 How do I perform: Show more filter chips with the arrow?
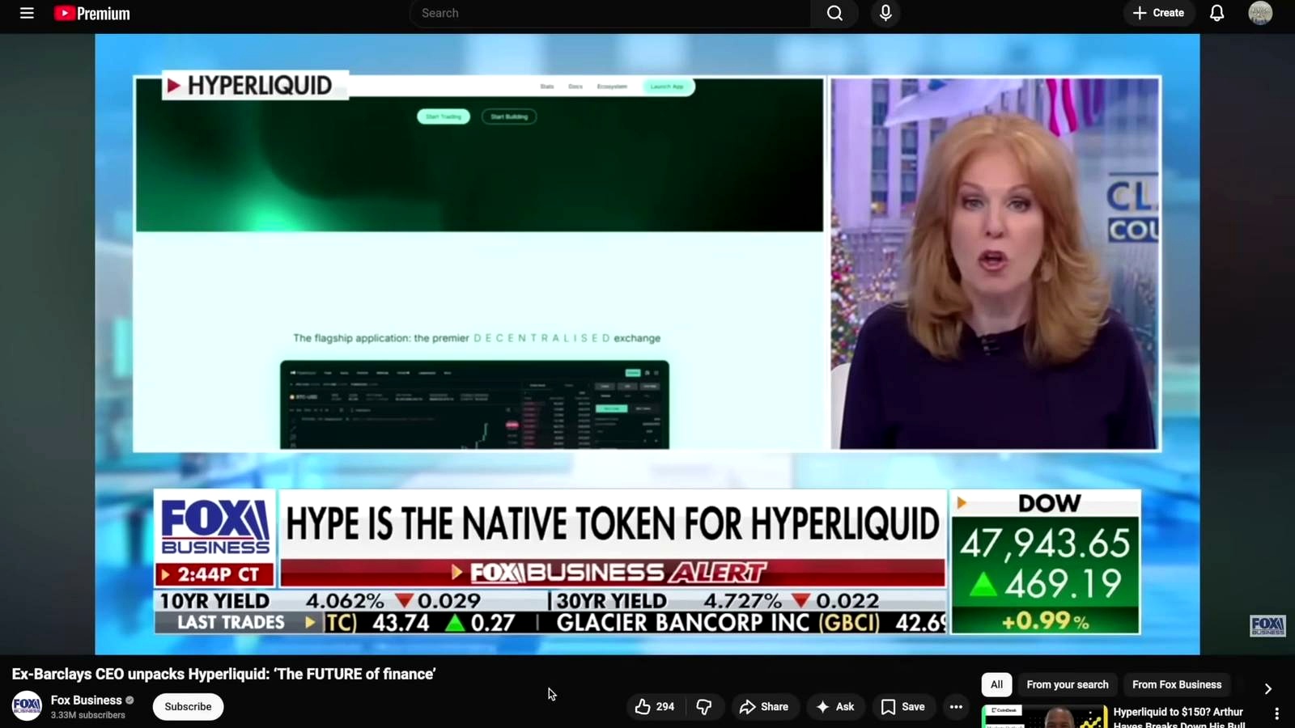click(1268, 688)
